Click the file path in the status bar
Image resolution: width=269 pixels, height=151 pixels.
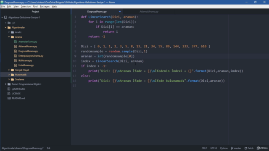point(22,148)
